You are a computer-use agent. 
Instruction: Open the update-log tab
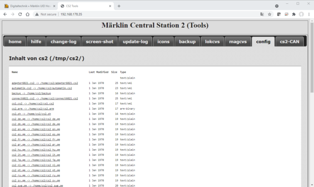136,41
